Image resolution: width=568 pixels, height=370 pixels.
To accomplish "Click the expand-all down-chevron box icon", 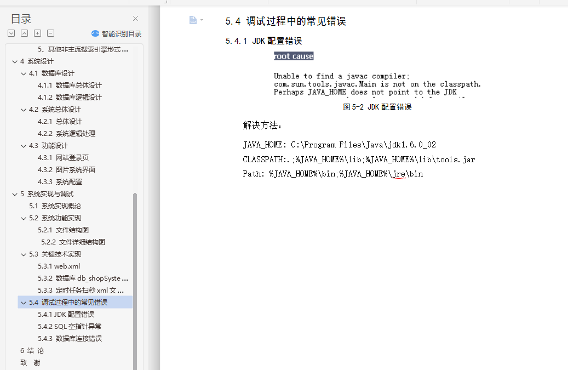I will [12, 33].
